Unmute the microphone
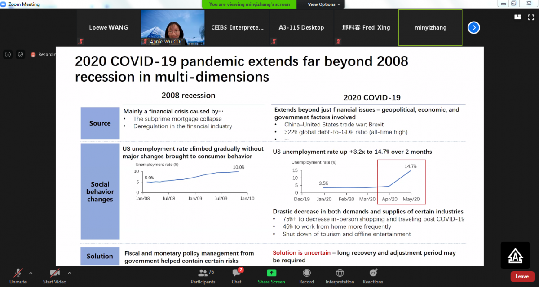 point(18,276)
